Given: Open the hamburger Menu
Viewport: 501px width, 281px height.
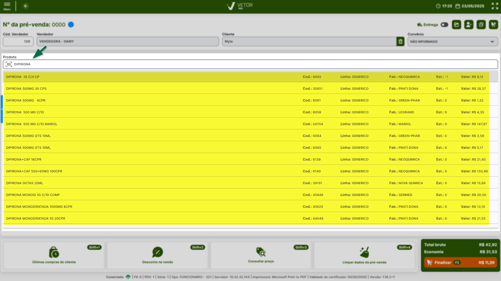Looking at the screenshot, I should tap(7, 6).
